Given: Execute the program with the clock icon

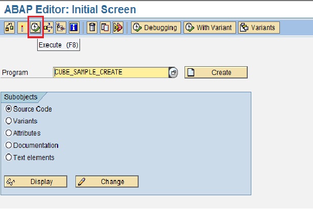Looking at the screenshot, I should pyautogui.click(x=35, y=28).
